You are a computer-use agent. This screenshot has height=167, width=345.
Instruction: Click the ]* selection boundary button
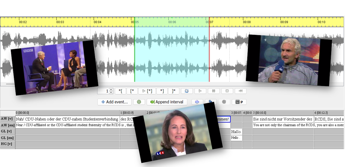tap(174, 91)
